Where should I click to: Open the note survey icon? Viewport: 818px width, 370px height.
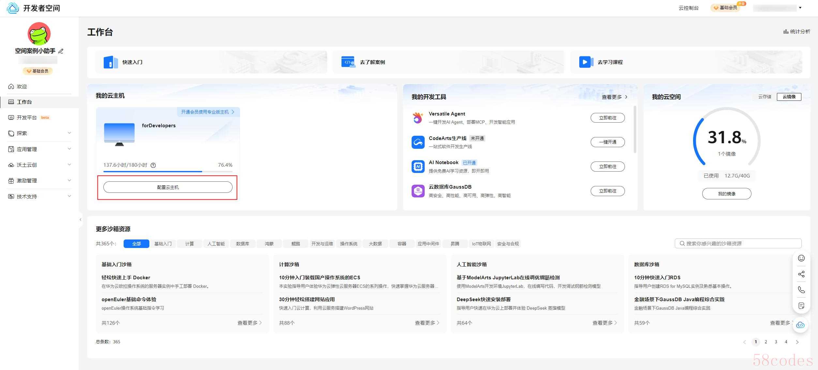(801, 306)
